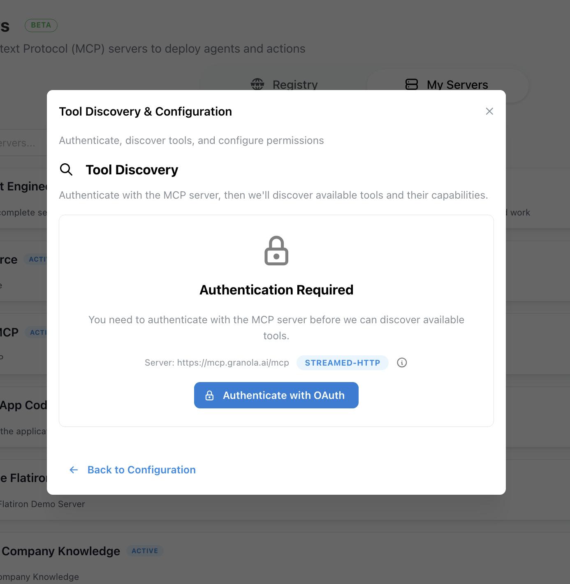The height and width of the screenshot is (584, 570).
Task: Click the Tool Discovery magnifying glass icon
Action: coord(66,169)
